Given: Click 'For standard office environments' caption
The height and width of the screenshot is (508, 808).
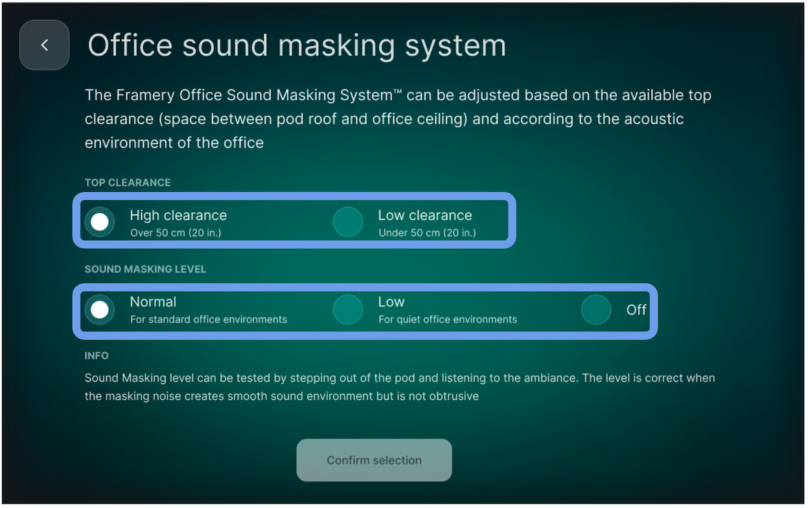Looking at the screenshot, I should (209, 319).
